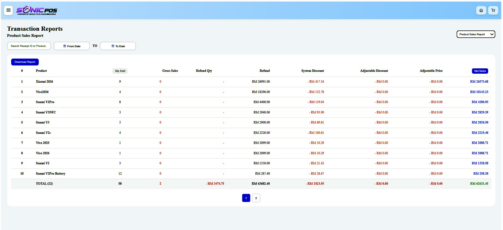The image size is (503, 230).
Task: Click the Search Receipt ID or Product field
Action: [29, 46]
